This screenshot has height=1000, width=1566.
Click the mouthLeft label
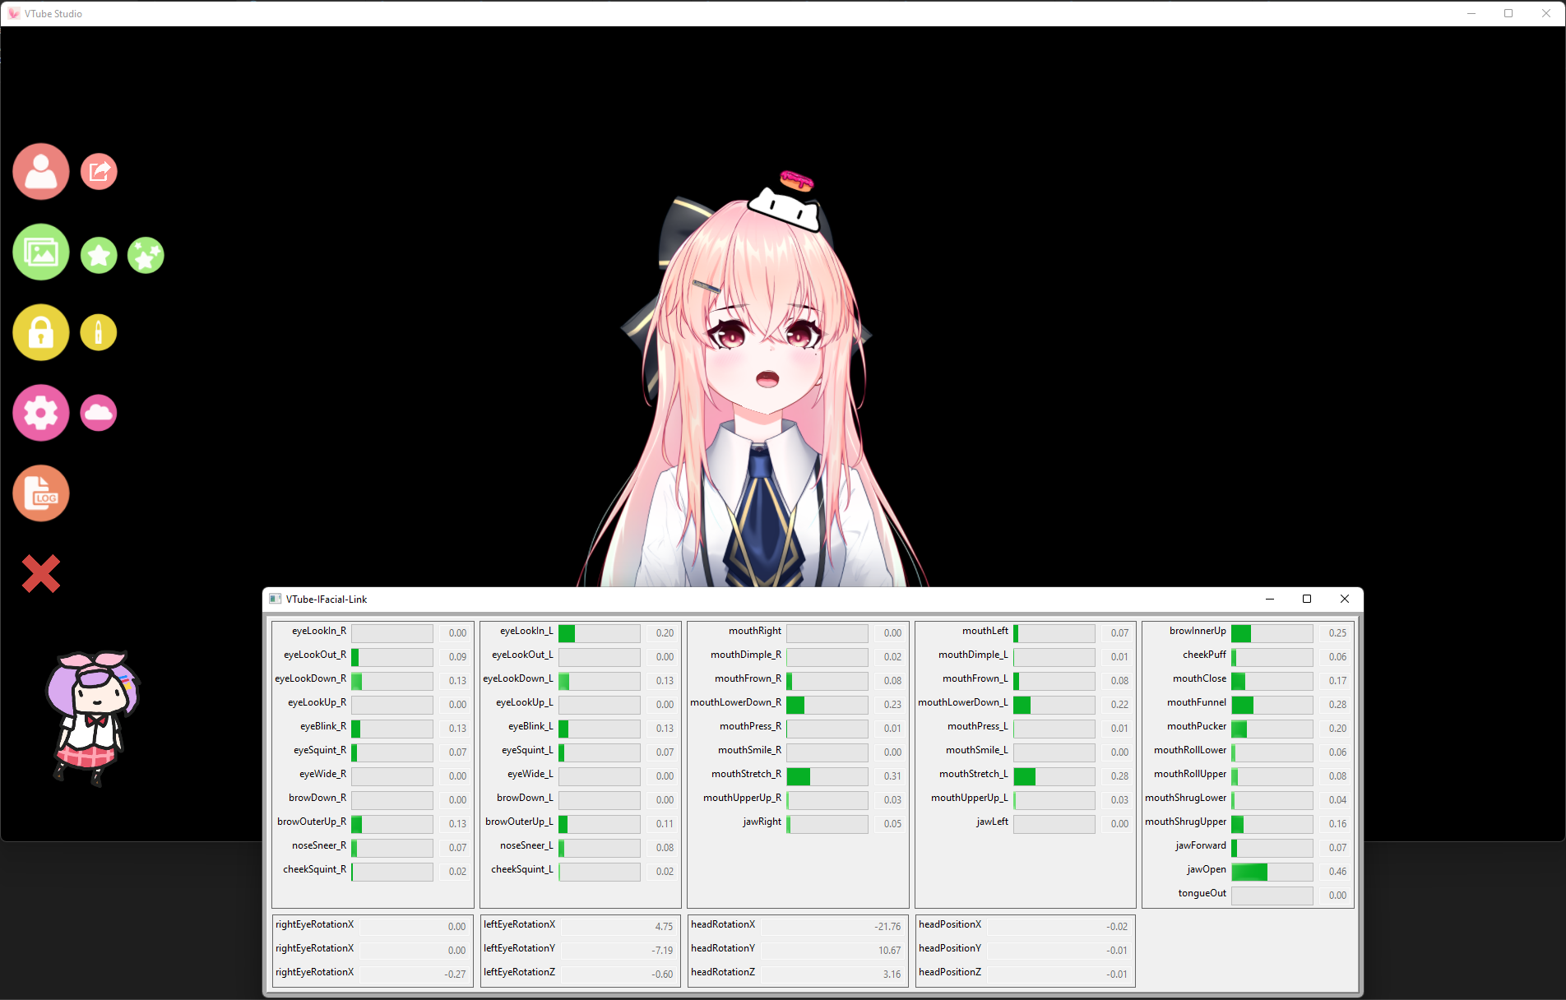pos(985,631)
